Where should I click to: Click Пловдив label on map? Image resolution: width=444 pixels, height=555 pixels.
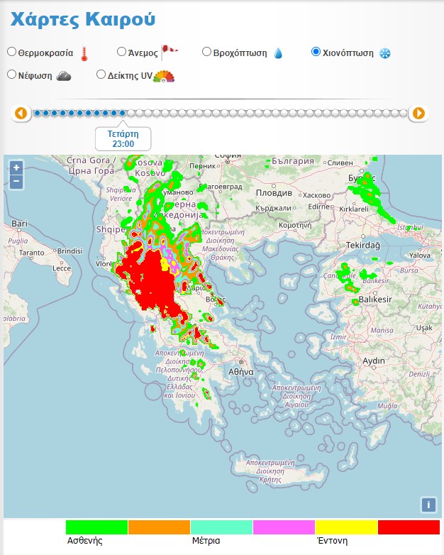pyautogui.click(x=274, y=193)
